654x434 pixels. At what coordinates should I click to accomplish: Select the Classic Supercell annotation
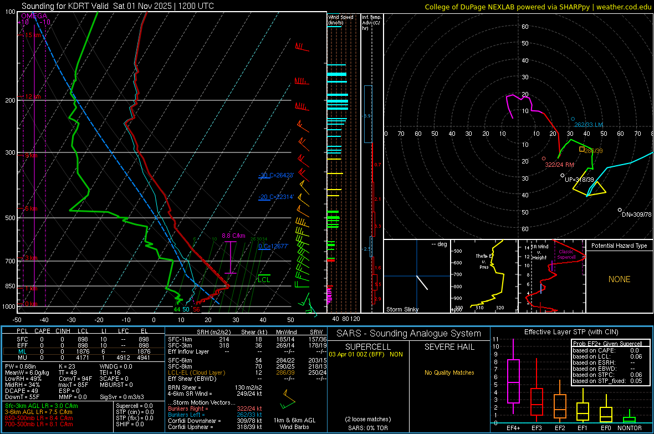(566, 254)
